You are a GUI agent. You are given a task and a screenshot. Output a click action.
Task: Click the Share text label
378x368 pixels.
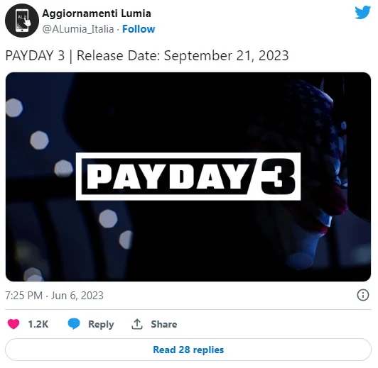coord(164,324)
